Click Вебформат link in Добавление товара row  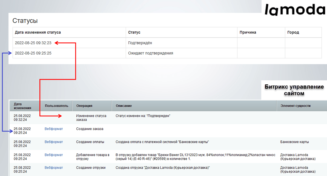point(54,155)
